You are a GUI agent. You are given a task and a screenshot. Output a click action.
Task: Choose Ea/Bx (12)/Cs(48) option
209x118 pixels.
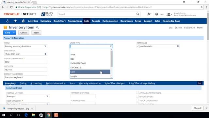click(x=90, y=63)
